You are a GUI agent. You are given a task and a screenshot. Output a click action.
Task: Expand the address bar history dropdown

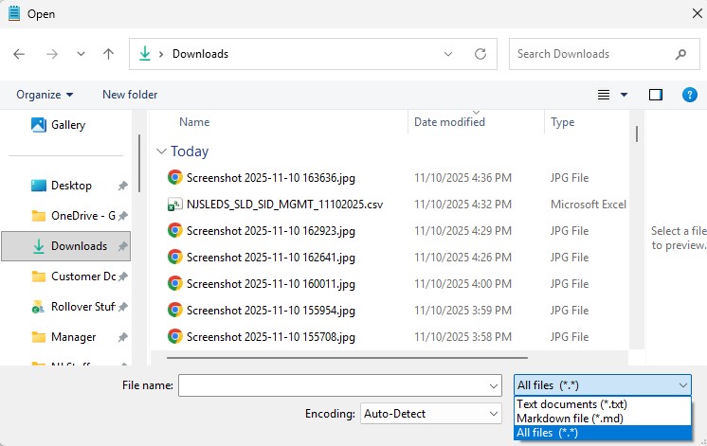coord(448,54)
